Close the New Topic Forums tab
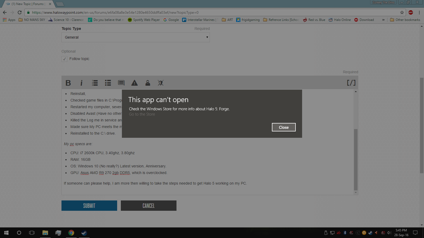The height and width of the screenshot is (238, 424). (50, 4)
